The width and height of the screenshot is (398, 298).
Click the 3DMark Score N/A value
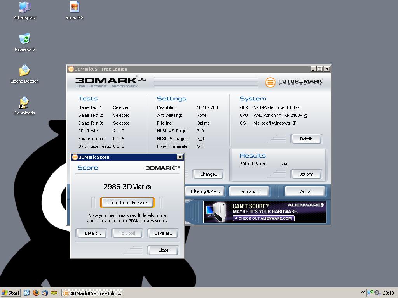284,164
